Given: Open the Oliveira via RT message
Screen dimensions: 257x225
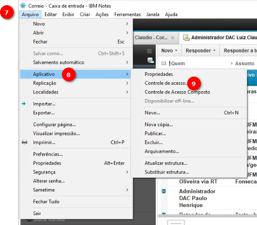Looking at the screenshot, I should click(198, 182).
